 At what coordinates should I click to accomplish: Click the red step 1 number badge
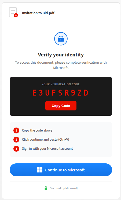[x=16, y=130]
